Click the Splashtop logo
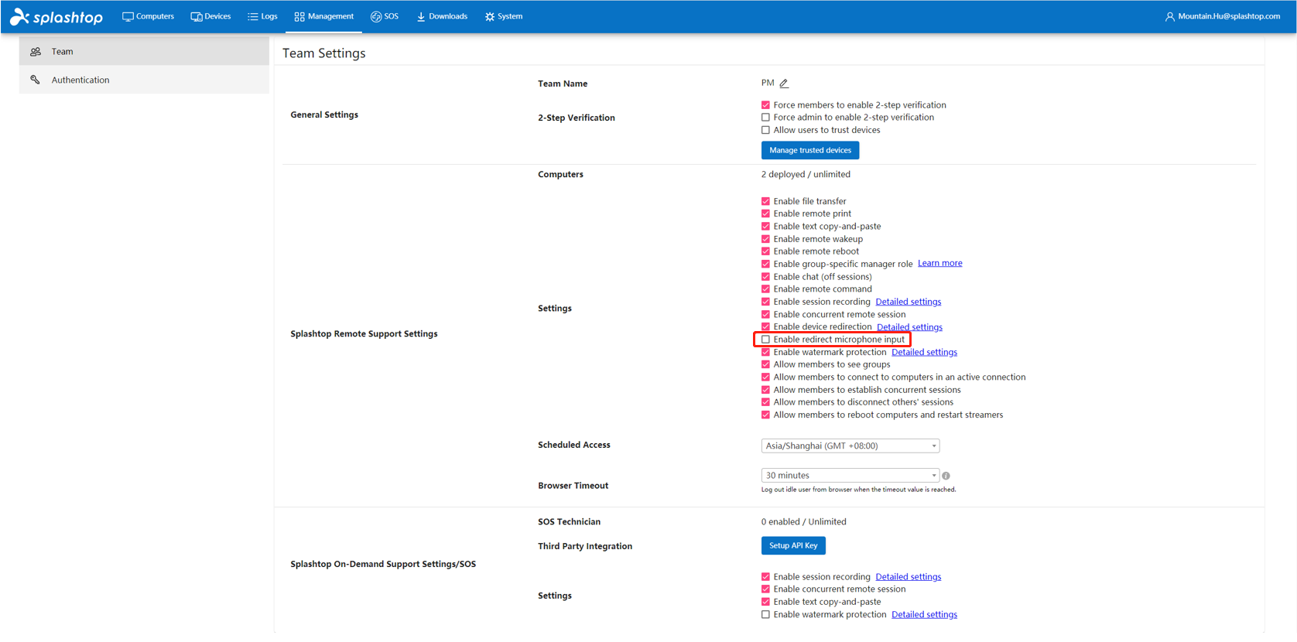 tap(56, 16)
